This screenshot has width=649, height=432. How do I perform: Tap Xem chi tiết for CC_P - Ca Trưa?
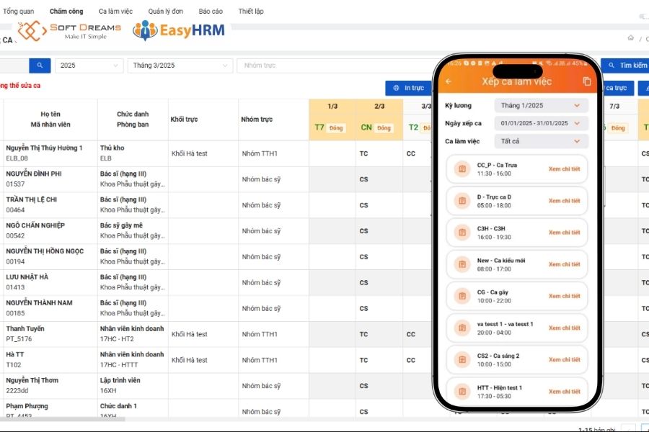point(564,168)
